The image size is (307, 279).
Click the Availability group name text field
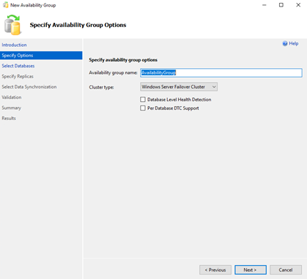coord(221,72)
